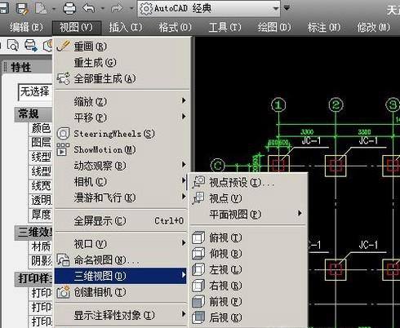This screenshot has height=328, width=400.
Task: Click the 常规 section header
Action: [x=33, y=114]
